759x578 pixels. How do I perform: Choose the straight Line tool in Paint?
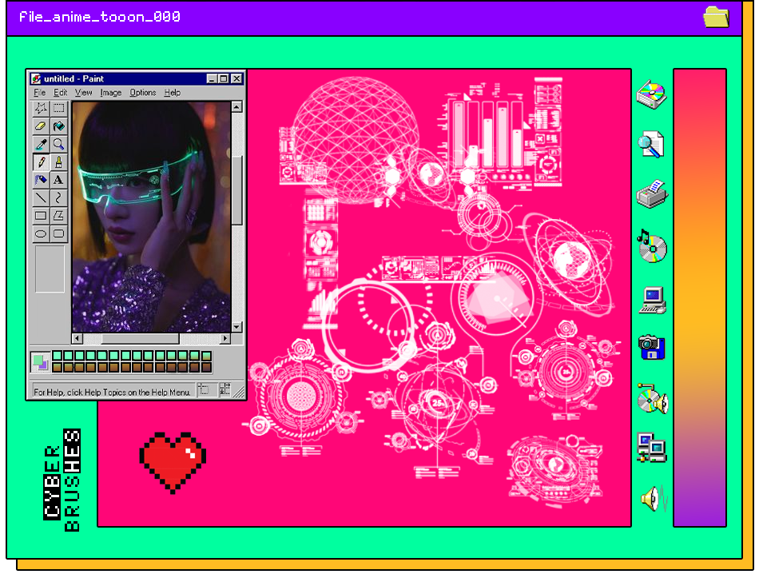[x=41, y=197]
